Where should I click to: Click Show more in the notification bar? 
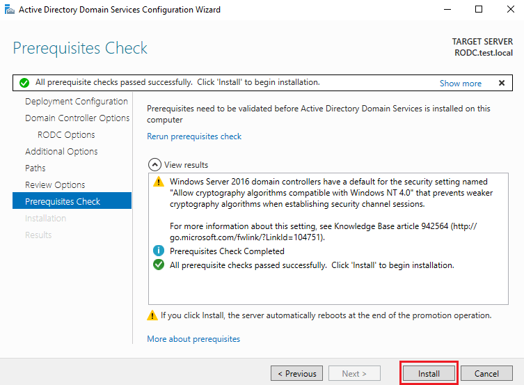(460, 83)
